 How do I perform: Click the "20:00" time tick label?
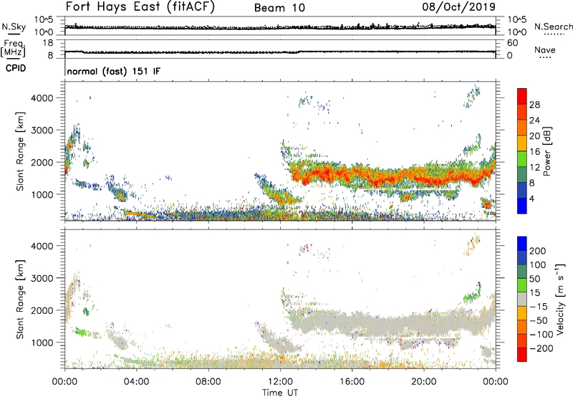423,382
